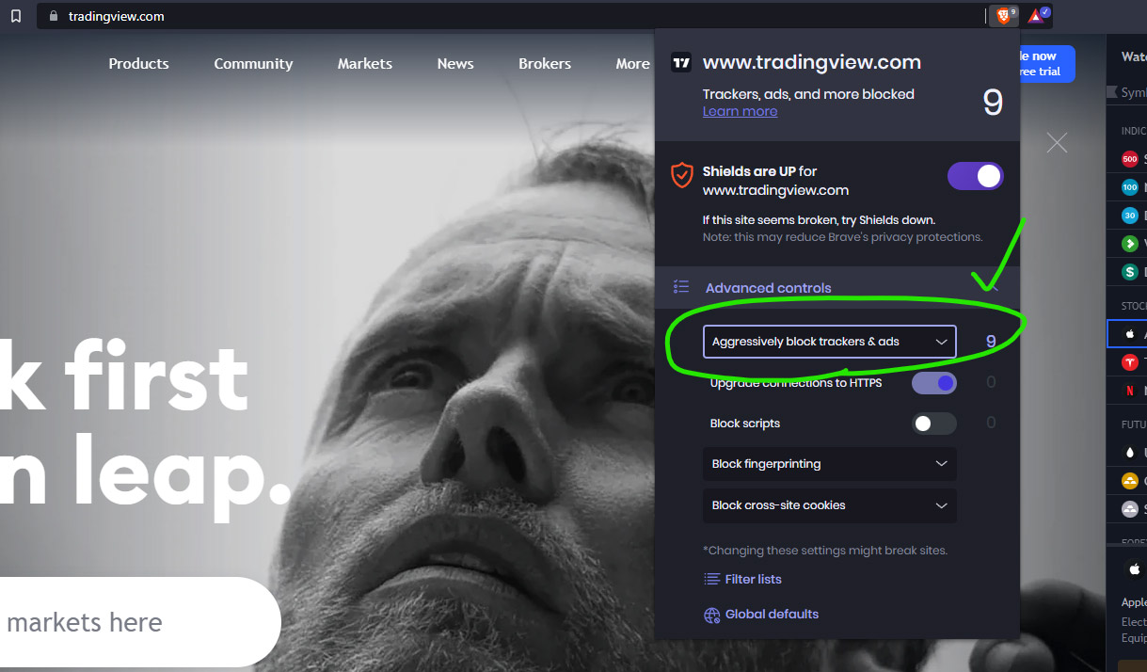Screen dimensions: 1147x672
Task: Click the Learn more link
Action: click(741, 111)
